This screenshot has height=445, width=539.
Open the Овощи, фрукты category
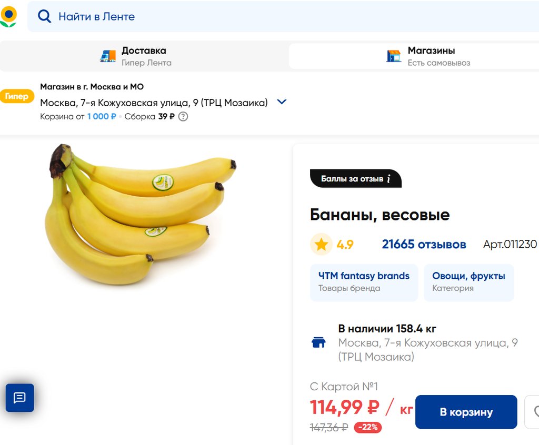click(468, 282)
